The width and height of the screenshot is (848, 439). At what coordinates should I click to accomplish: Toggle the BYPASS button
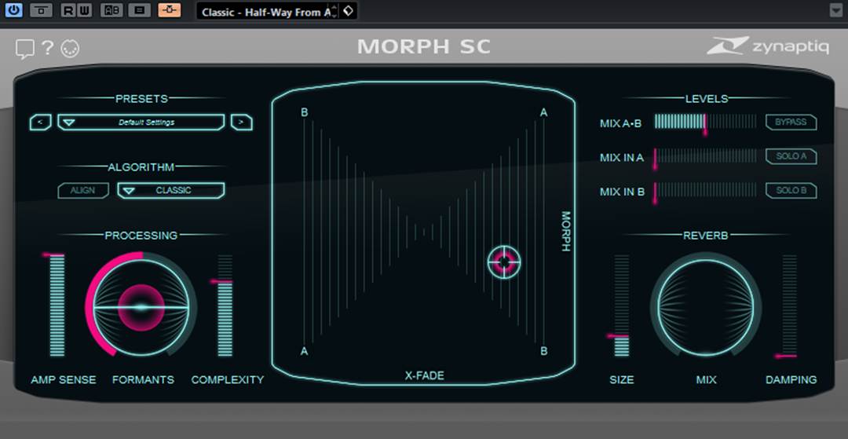tap(791, 123)
